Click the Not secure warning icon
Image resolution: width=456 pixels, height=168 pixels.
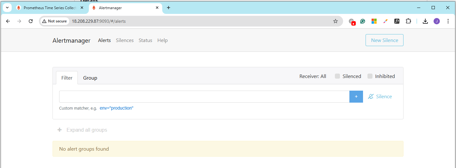click(44, 21)
